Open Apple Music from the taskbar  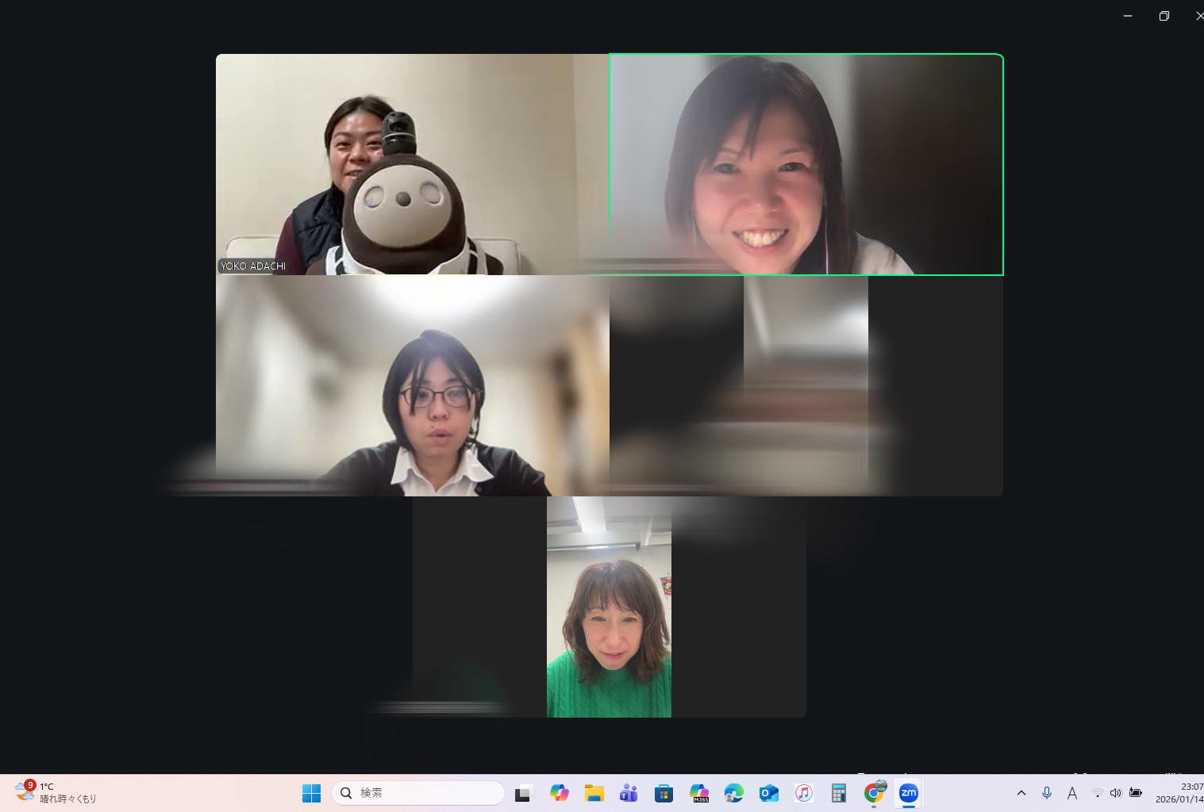point(804,793)
